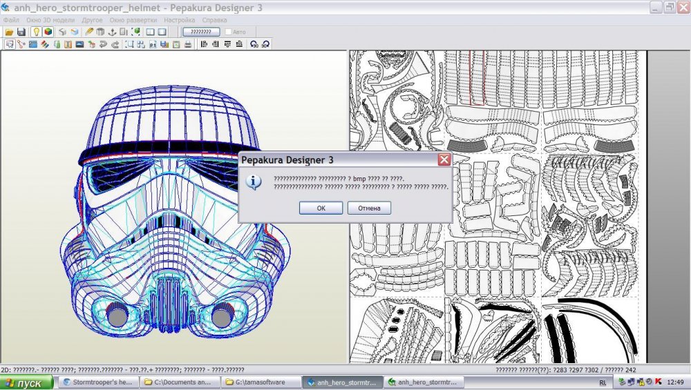Click the unfold button labeled with question marks
Image resolution: width=691 pixels, height=390 pixels.
pyautogui.click(x=201, y=32)
